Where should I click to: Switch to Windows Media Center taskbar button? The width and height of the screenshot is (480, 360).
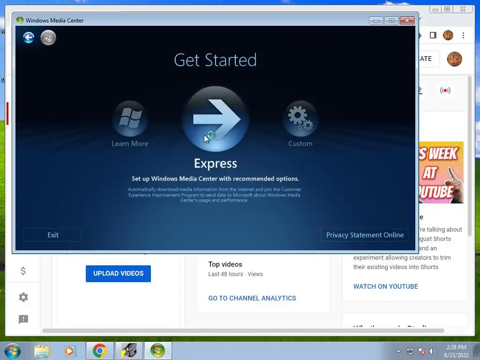(x=157, y=351)
